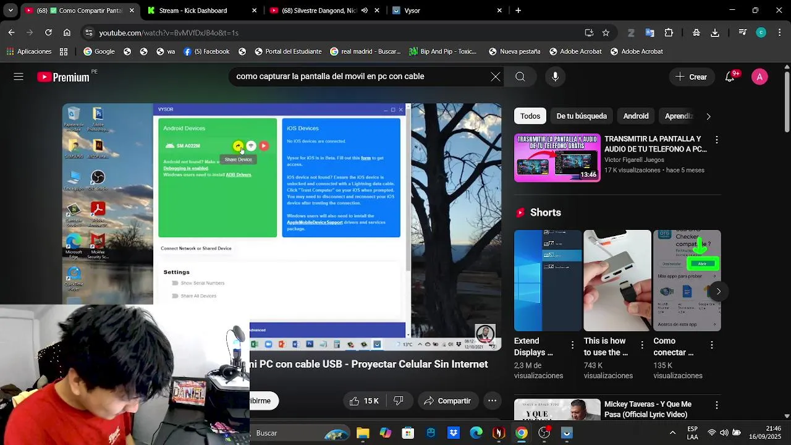This screenshot has height=445, width=791.
Task: Open the YouTube account avatar A
Action: (759, 77)
